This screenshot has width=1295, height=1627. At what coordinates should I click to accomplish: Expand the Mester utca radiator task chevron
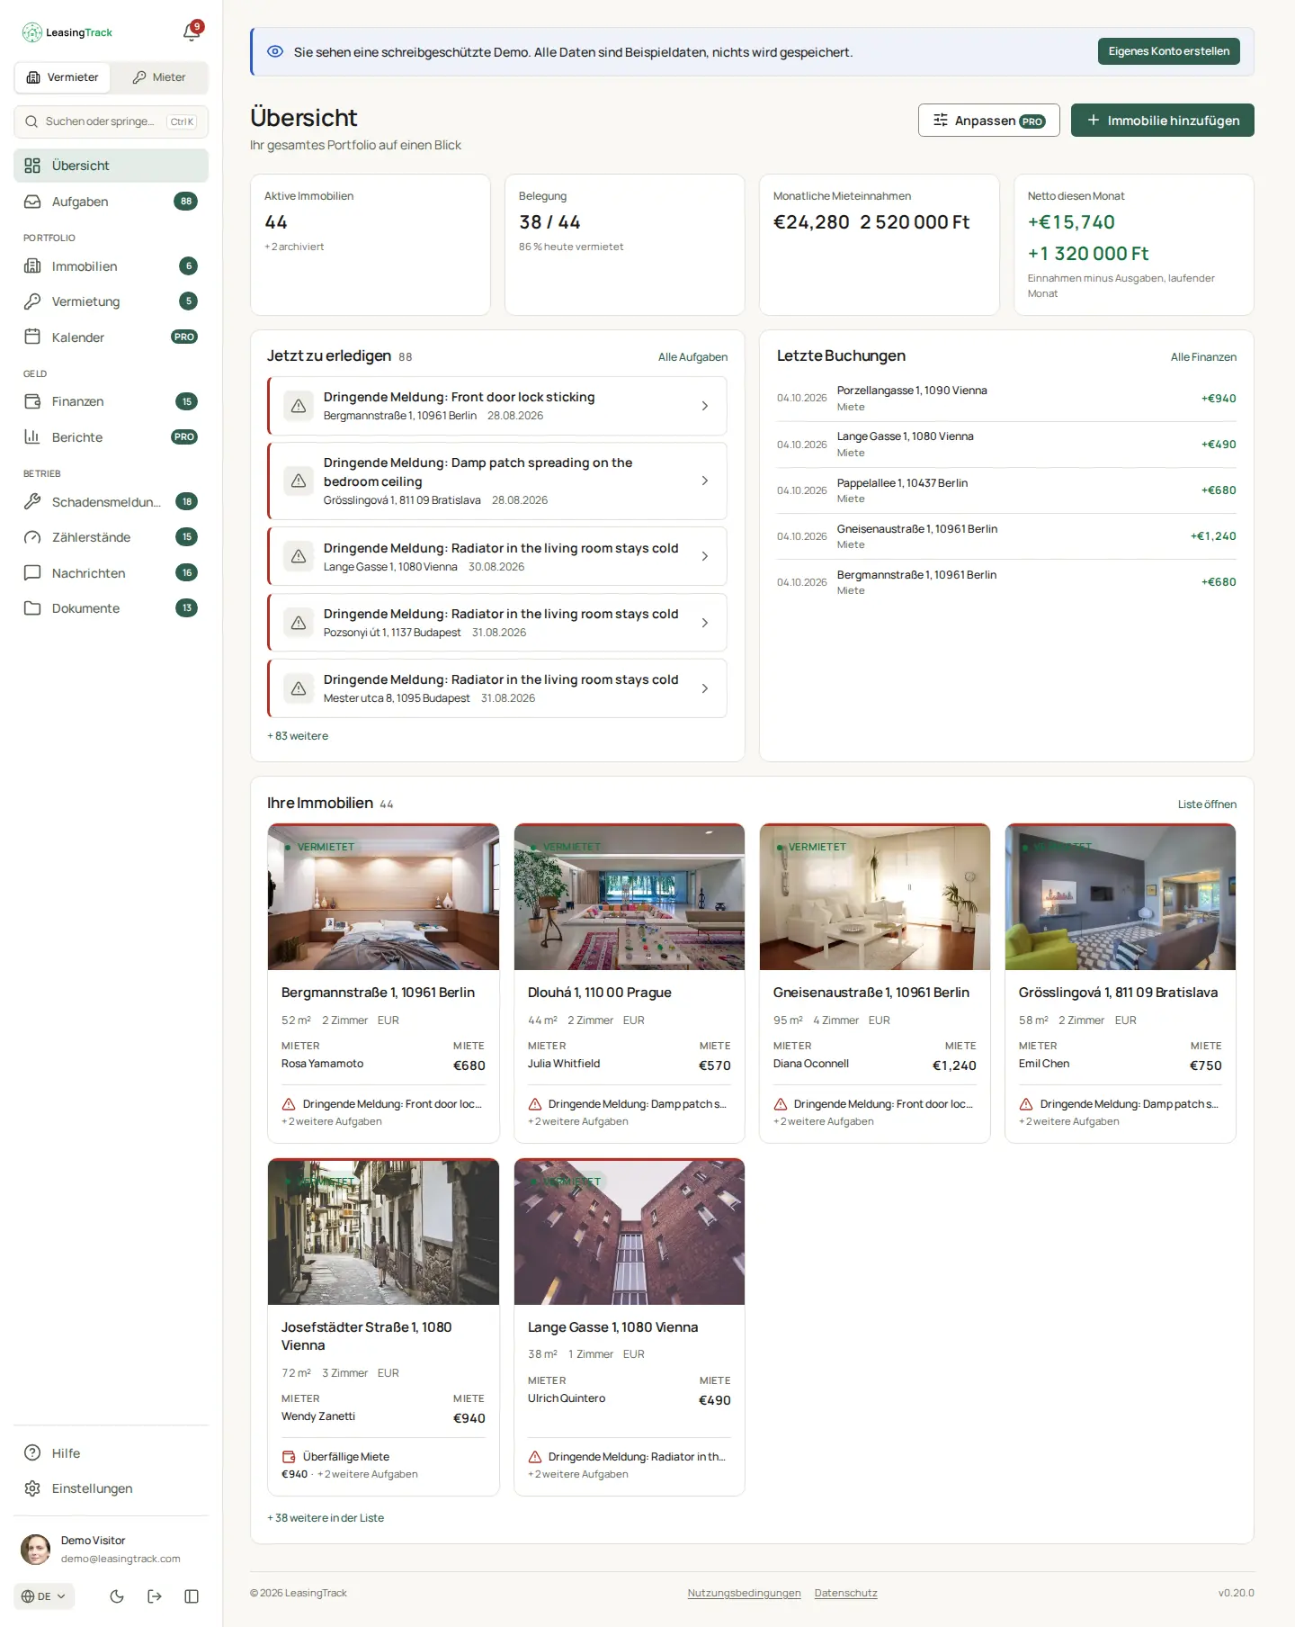pos(705,688)
